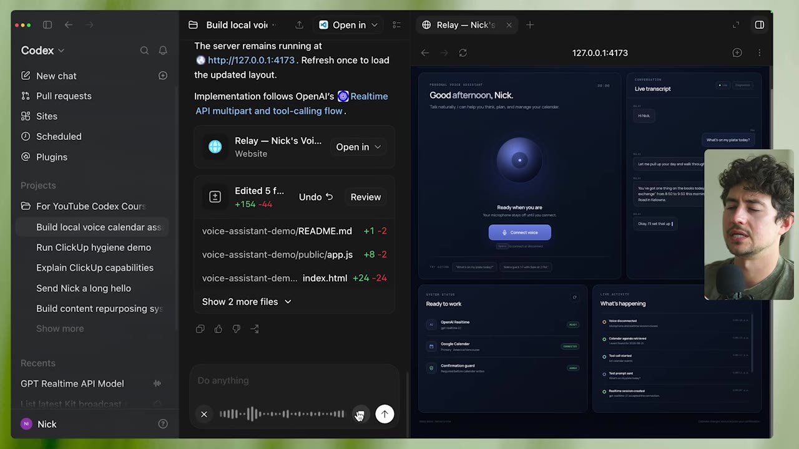The width and height of the screenshot is (799, 449).
Task: Choose the "What's on my plate today?" suggestion chip
Action: click(474, 267)
